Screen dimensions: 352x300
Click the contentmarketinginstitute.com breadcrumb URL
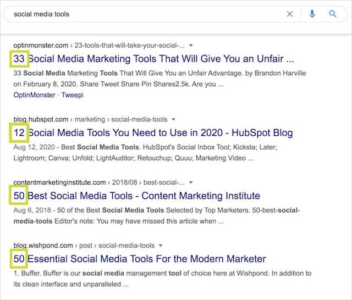59,182
